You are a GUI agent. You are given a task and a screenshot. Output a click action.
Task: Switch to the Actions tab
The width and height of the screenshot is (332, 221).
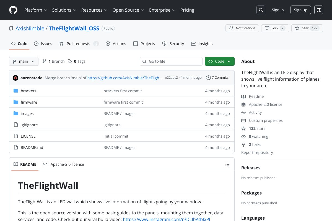click(x=116, y=44)
